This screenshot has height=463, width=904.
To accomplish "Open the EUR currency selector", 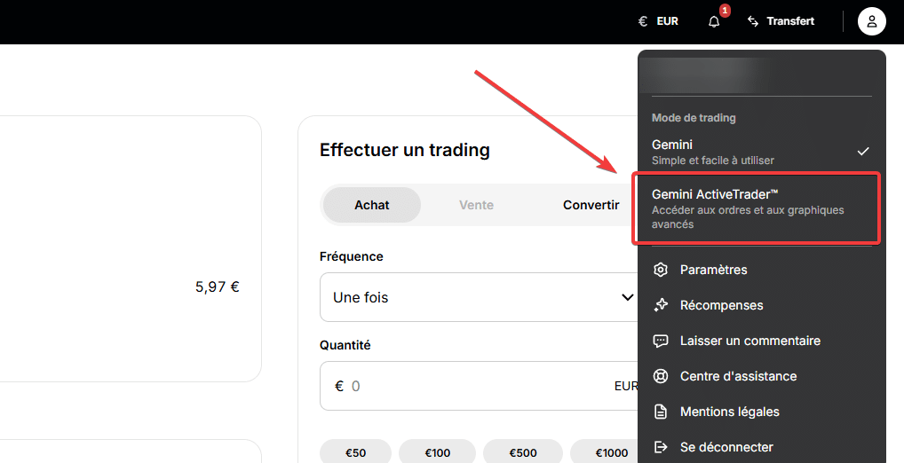I will (x=658, y=21).
